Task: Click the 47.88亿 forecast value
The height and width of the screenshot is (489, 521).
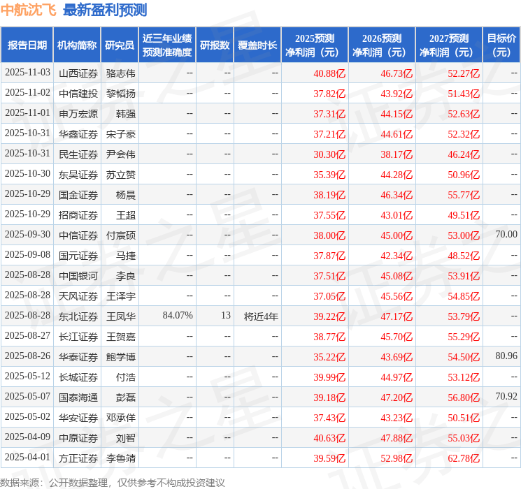Action: click(397, 438)
